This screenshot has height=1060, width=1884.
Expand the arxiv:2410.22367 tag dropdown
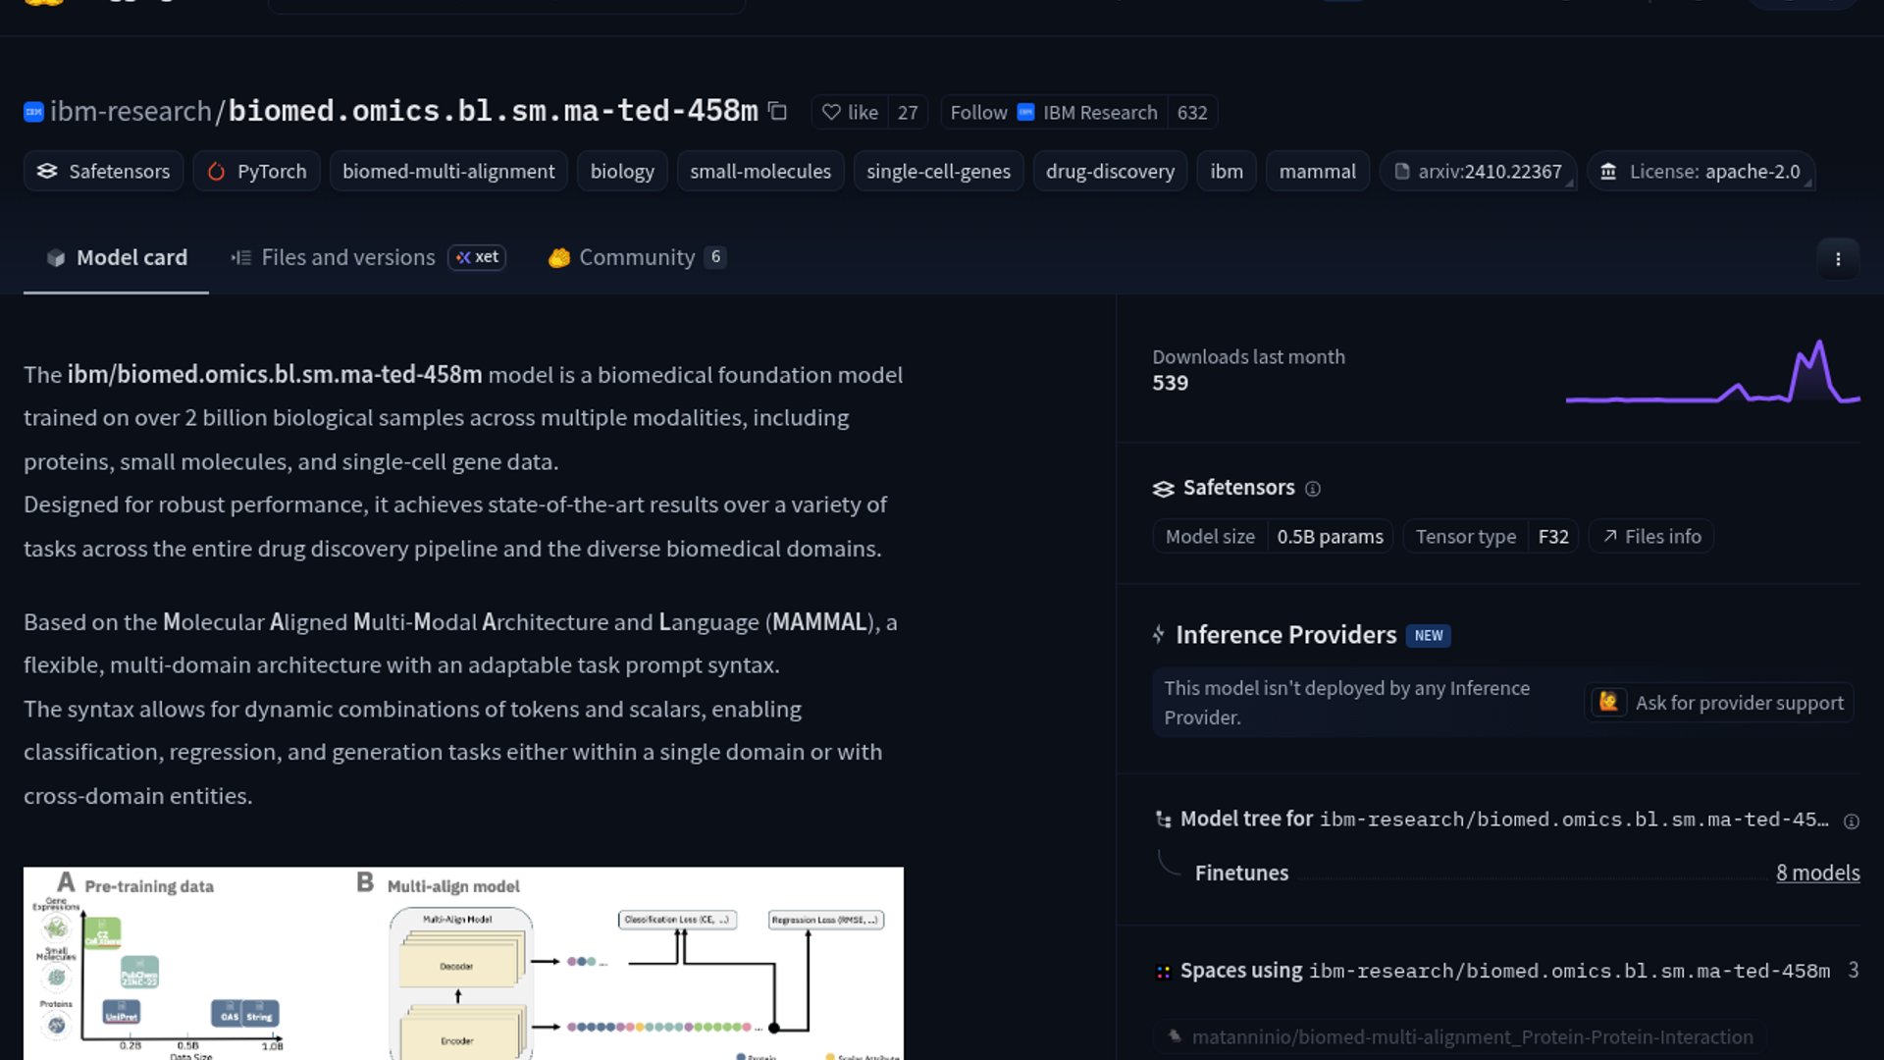(x=1478, y=171)
